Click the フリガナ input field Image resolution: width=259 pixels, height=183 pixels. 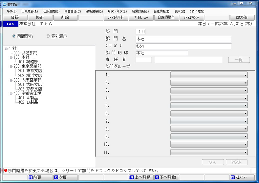click(183, 46)
